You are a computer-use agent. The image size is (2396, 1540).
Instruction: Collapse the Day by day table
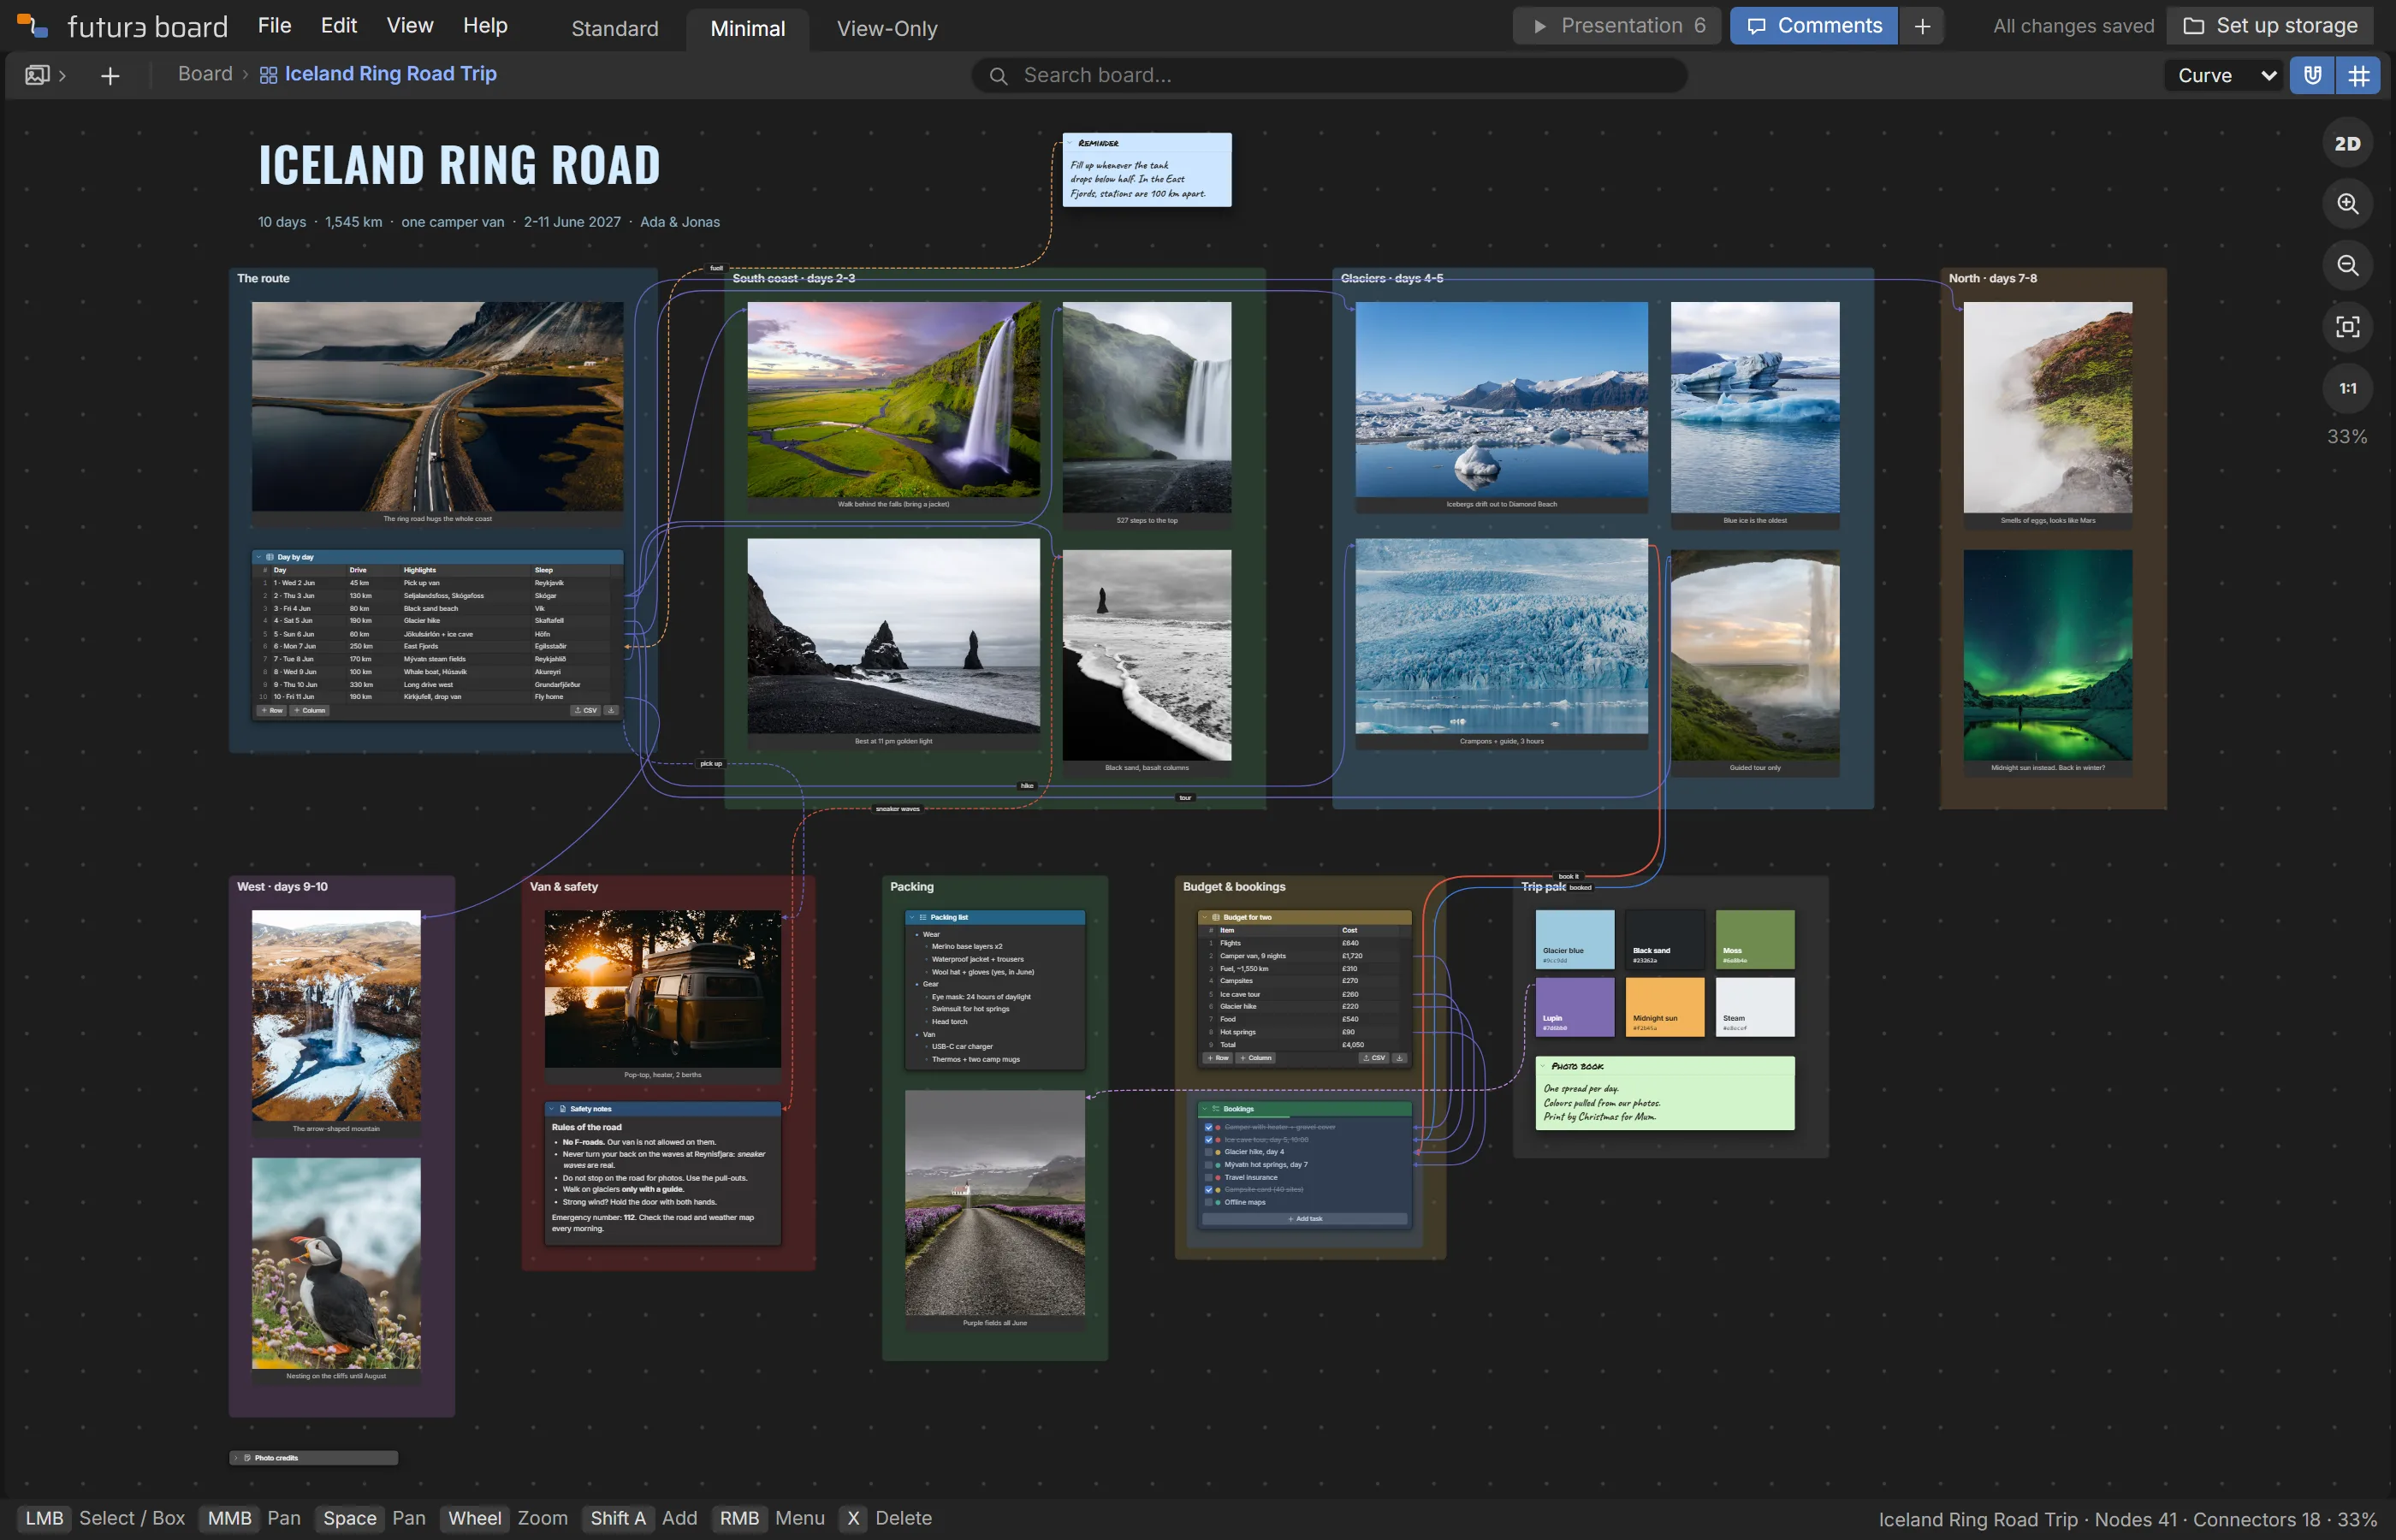[x=258, y=557]
